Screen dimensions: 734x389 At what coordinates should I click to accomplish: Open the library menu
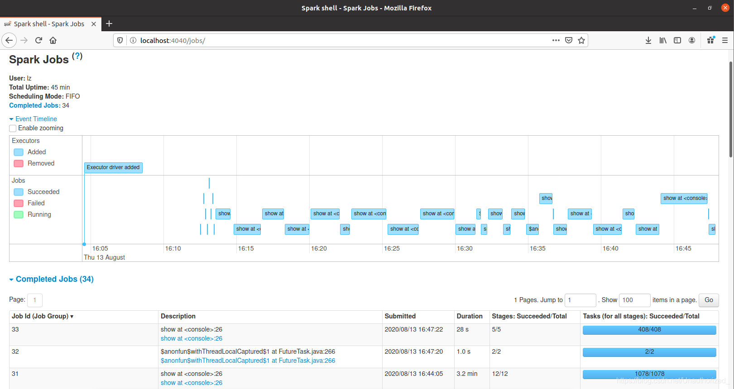click(x=663, y=40)
